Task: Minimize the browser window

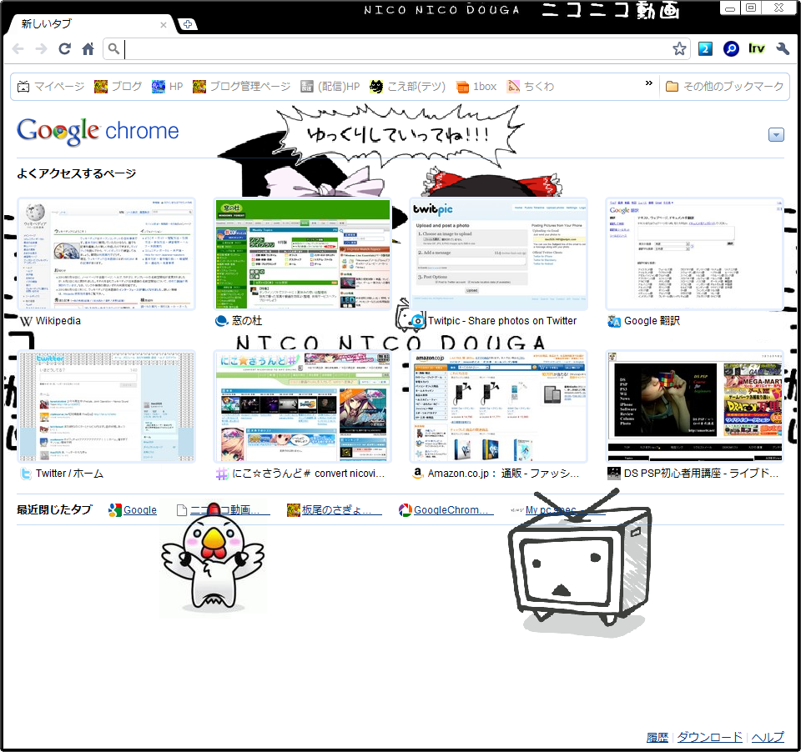Action: [730, 8]
